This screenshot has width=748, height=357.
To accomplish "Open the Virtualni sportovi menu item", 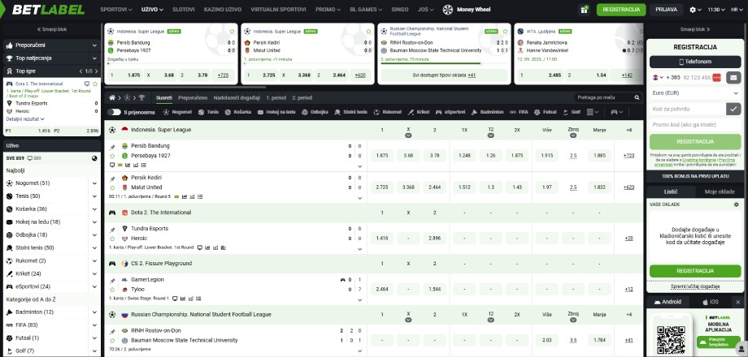I will (278, 10).
